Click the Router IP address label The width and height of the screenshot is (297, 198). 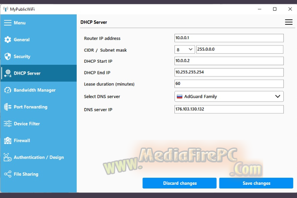click(102, 38)
